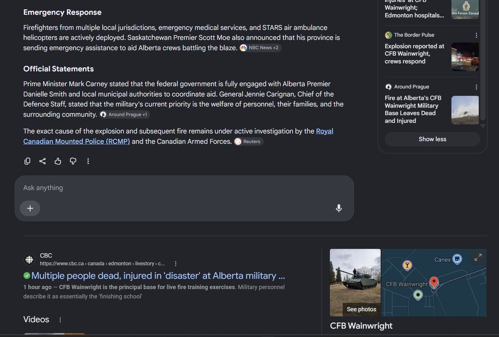Image resolution: width=499 pixels, height=337 pixels.
Task: Open the Reuters source chip
Action: click(248, 141)
